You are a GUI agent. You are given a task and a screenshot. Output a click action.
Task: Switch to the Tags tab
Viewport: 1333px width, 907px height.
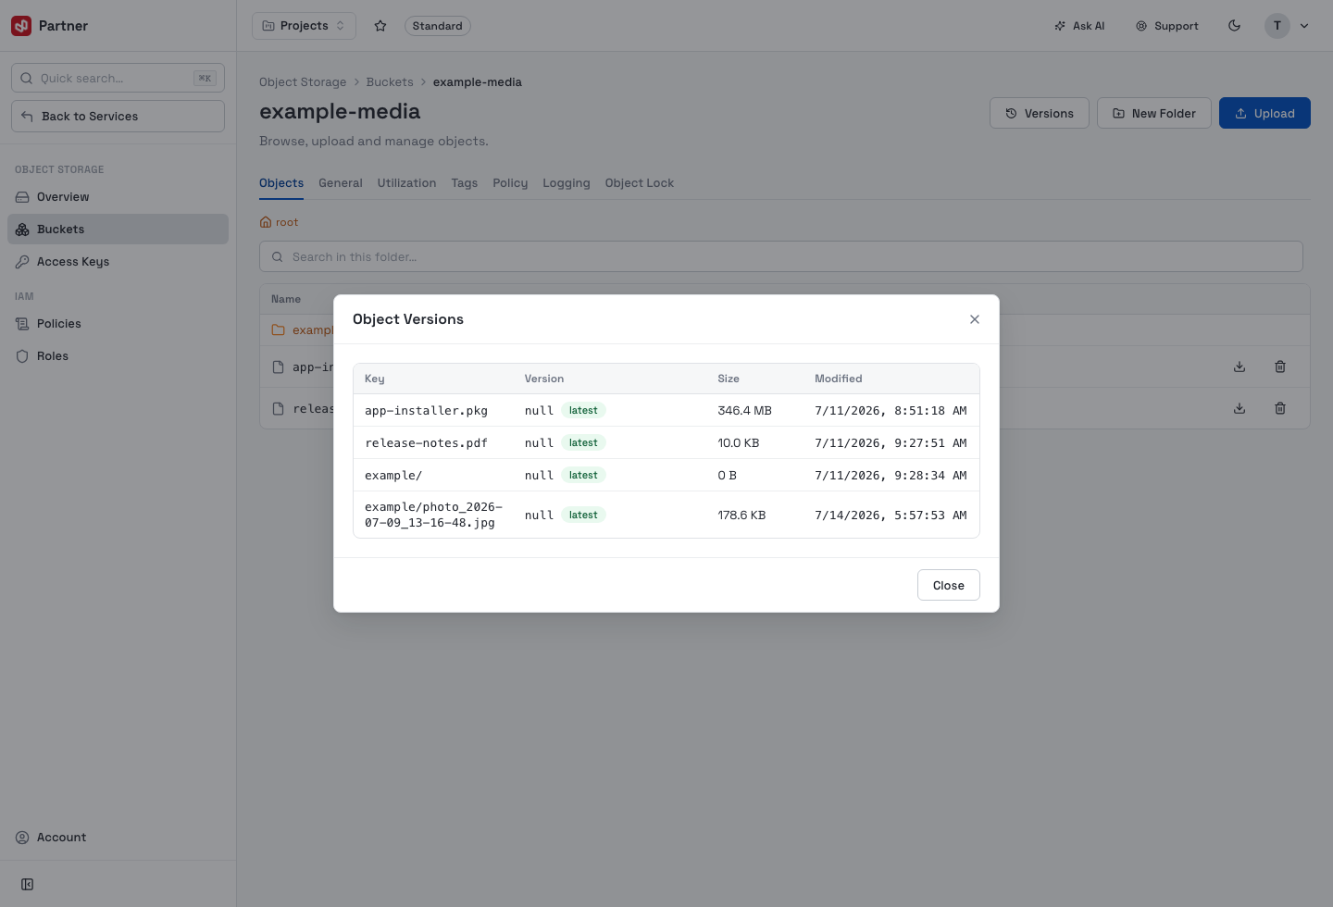[465, 183]
